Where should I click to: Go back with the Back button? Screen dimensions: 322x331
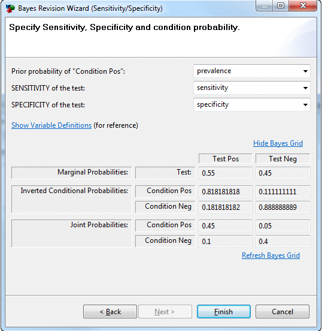pyautogui.click(x=110, y=311)
